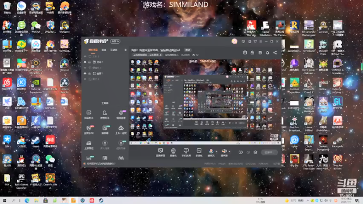This screenshot has height=204, width=363.
Task: Toggle lock on 全屏 1 layer
Action: [90, 74]
